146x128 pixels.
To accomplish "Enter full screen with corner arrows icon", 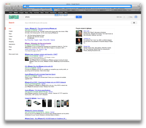I will (x=140, y=4).
